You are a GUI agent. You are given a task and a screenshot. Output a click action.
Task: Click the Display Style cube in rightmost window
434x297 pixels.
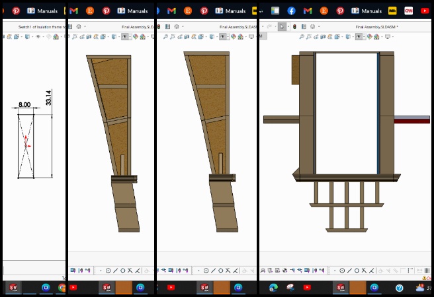(x=349, y=37)
